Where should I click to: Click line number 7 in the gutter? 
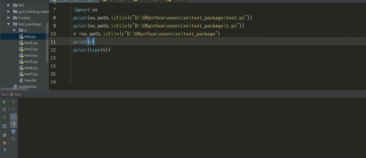54,10
